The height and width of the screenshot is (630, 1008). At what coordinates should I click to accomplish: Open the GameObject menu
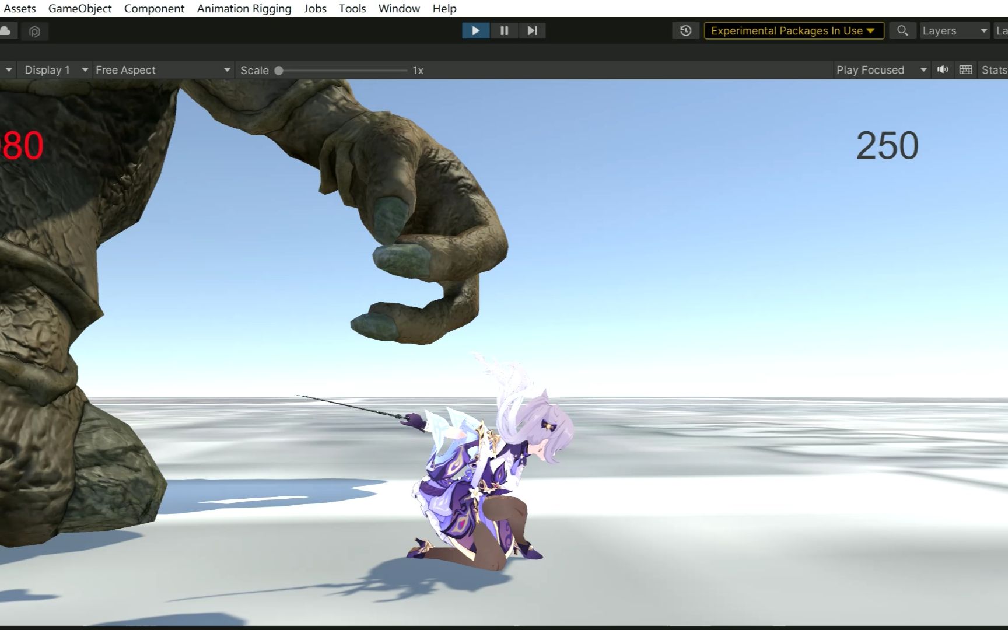[x=80, y=9]
